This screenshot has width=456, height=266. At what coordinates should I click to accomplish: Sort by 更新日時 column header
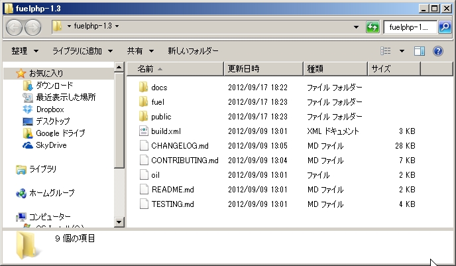tap(264, 69)
